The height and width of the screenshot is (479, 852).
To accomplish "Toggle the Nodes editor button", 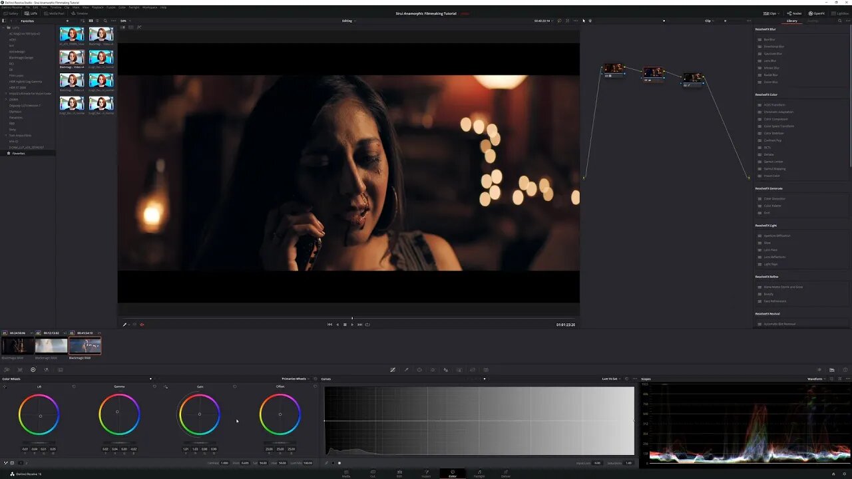I will (794, 13).
